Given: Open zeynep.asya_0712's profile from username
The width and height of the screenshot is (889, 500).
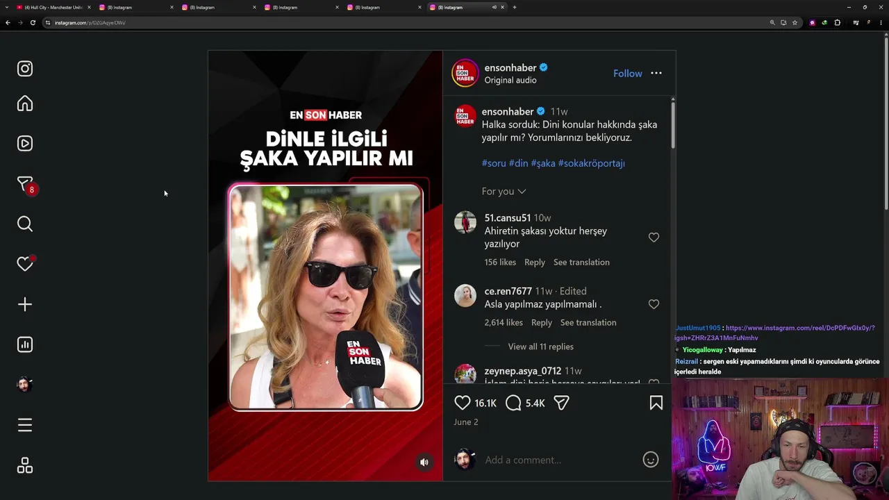Looking at the screenshot, I should pyautogui.click(x=523, y=371).
